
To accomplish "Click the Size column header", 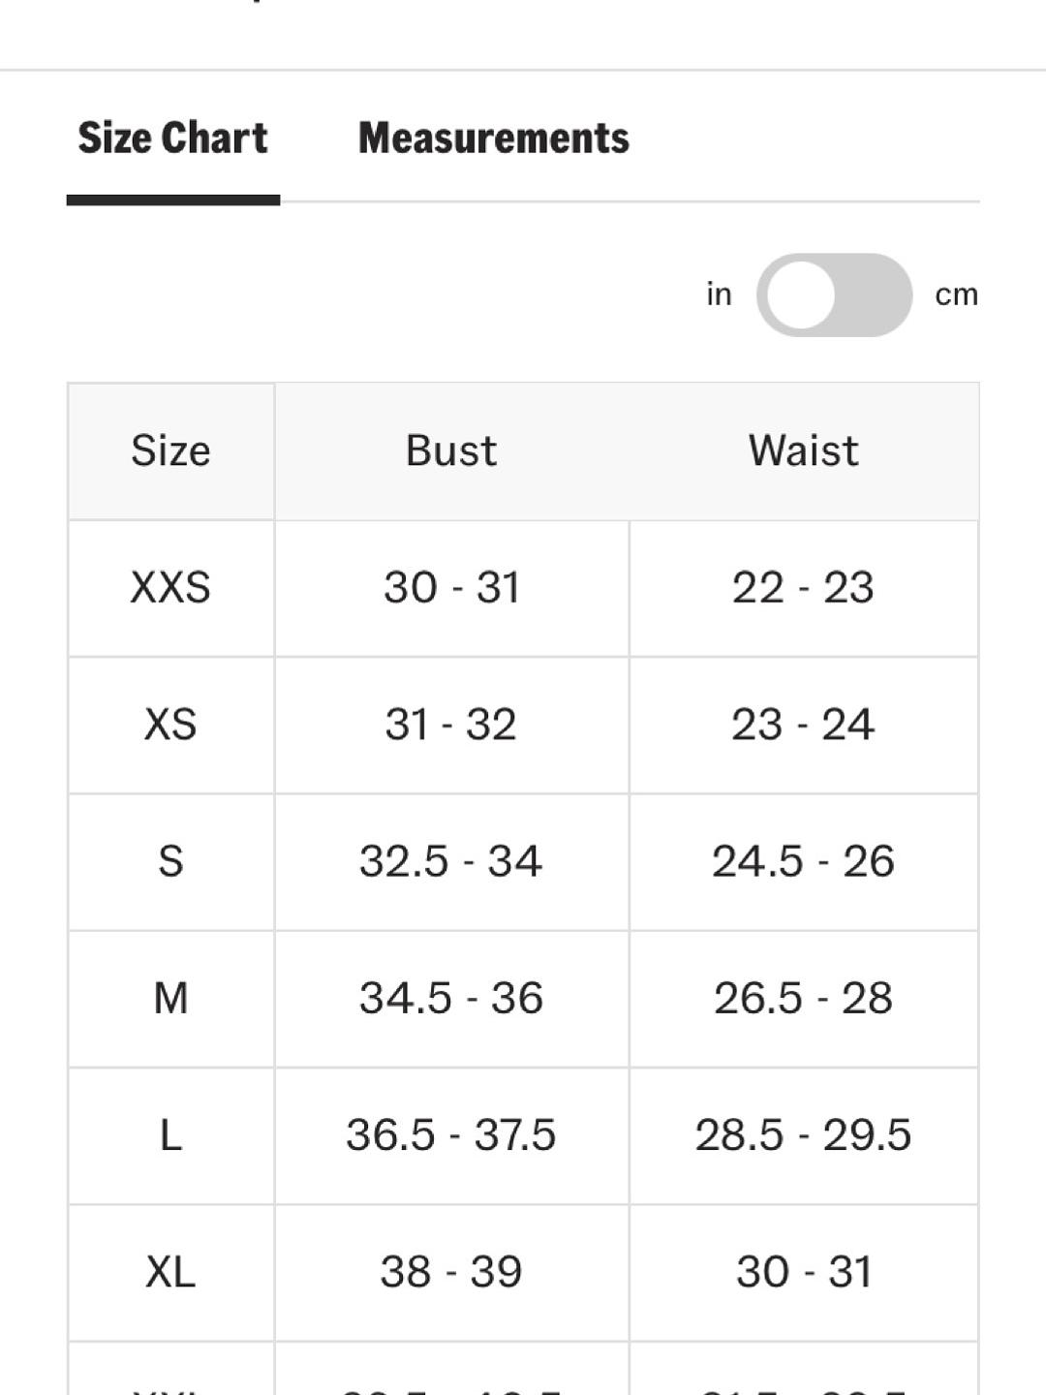I will coord(170,450).
